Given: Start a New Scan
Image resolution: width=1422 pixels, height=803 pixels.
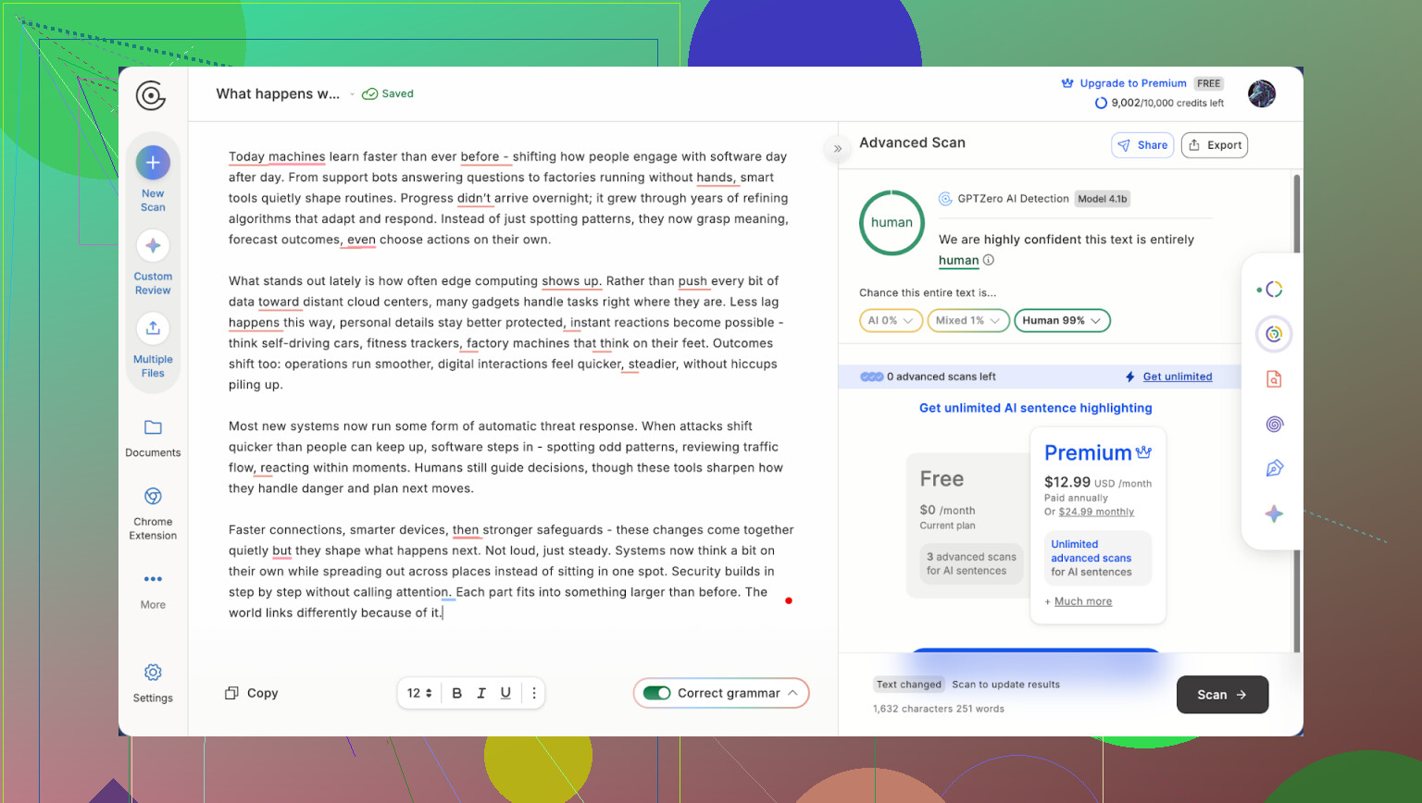Looking at the screenshot, I should (153, 164).
